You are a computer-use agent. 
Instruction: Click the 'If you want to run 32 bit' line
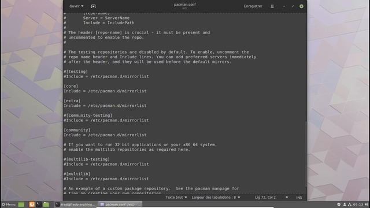pos(140,145)
